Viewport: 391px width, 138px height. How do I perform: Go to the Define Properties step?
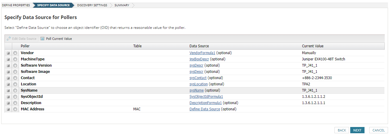[16, 5]
